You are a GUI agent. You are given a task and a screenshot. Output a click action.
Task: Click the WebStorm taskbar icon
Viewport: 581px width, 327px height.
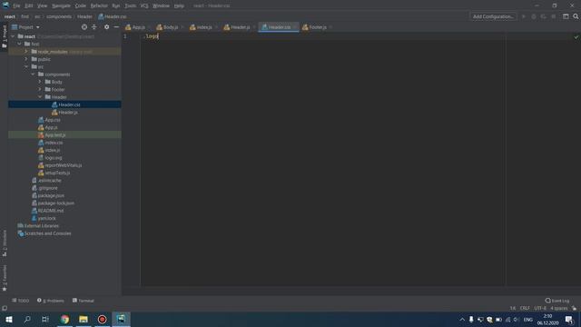tap(121, 319)
